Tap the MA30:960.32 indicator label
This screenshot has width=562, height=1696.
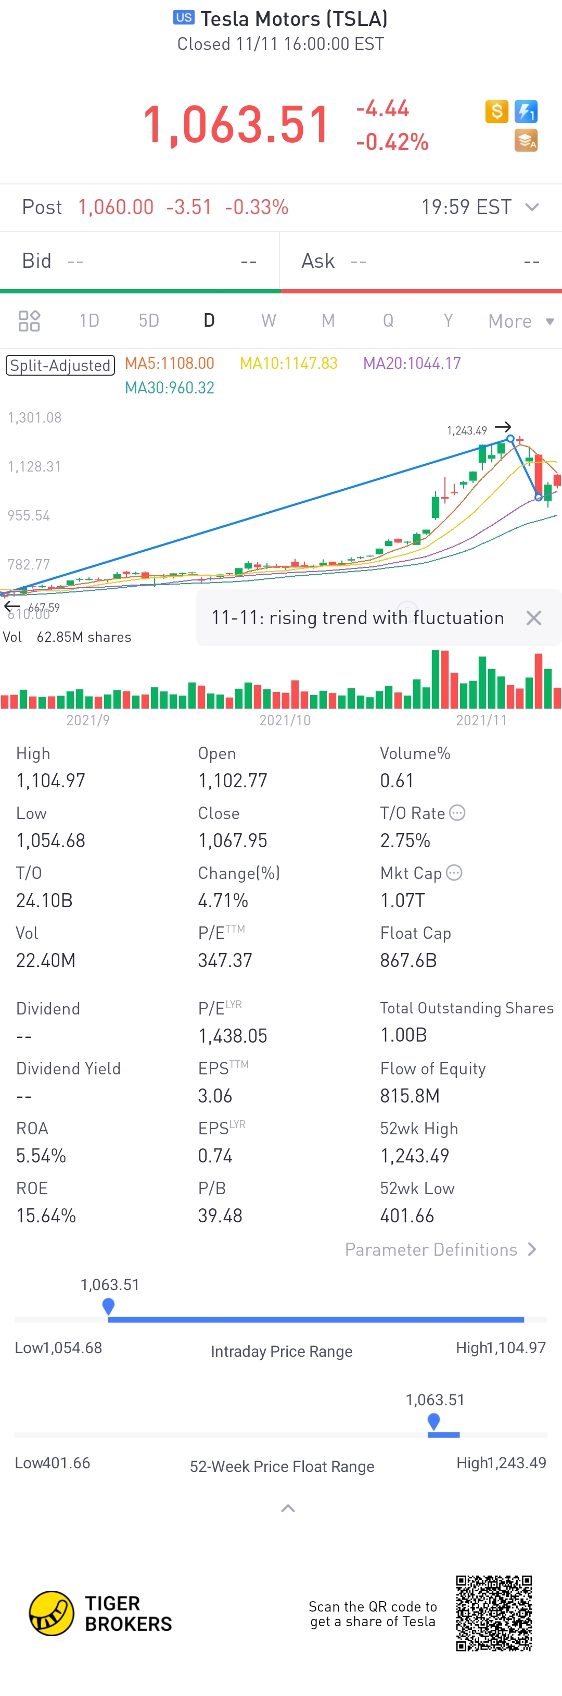point(170,388)
